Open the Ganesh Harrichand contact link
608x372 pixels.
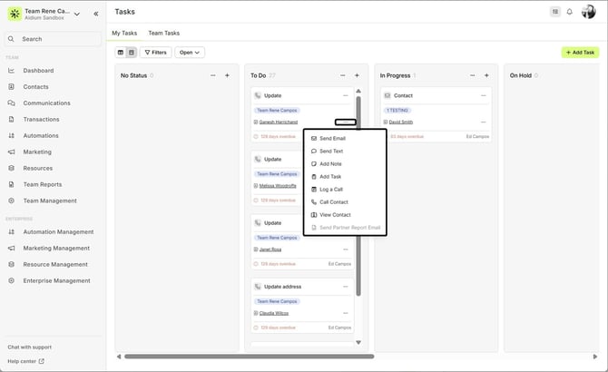[x=279, y=122]
